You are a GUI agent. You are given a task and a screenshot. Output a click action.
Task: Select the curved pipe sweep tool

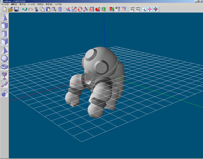click(x=4, y=84)
